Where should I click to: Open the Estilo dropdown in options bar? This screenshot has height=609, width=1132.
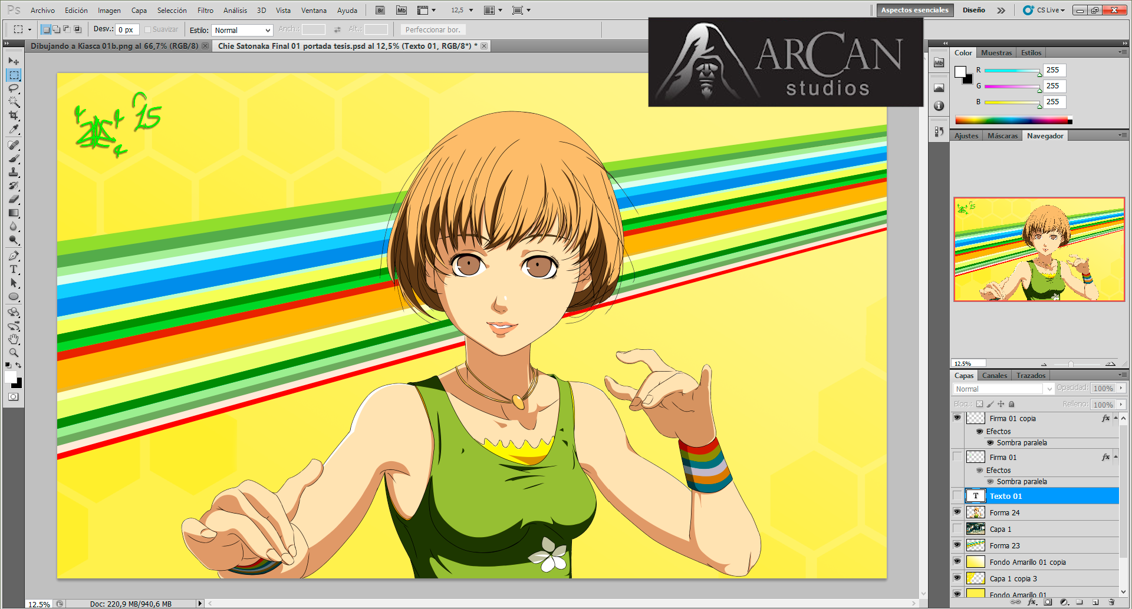[242, 30]
